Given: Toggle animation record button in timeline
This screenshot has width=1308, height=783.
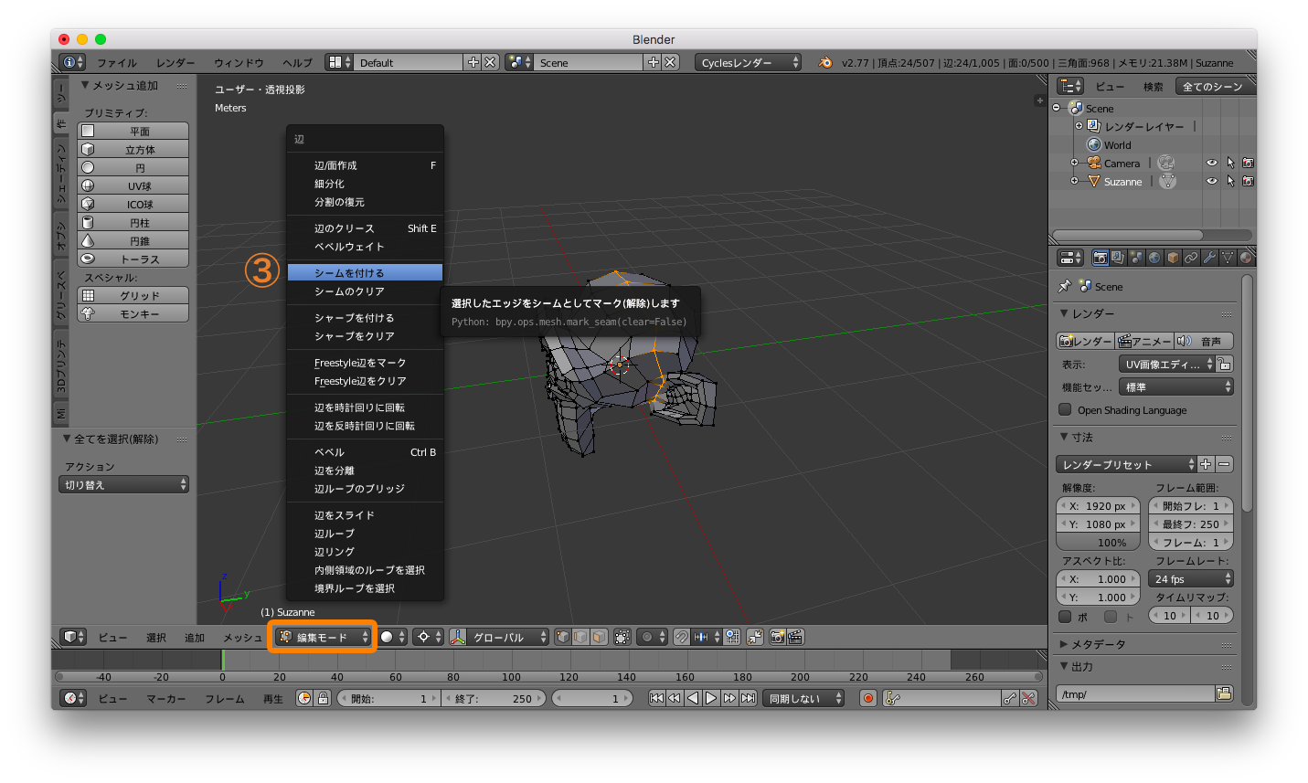Looking at the screenshot, I should pos(867,696).
